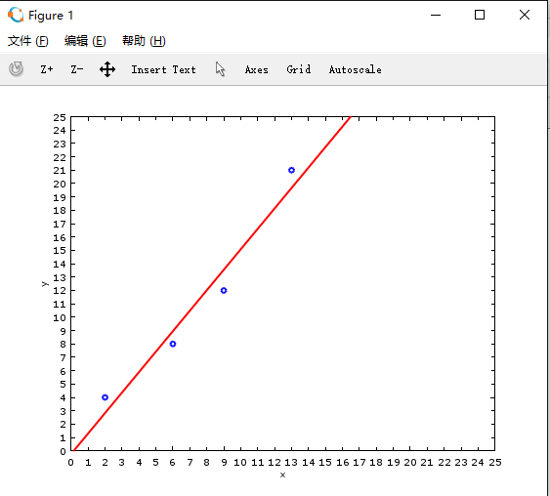Image resolution: width=550 pixels, height=496 pixels.
Task: Open the 文件 (F) menu
Action: coord(28,41)
